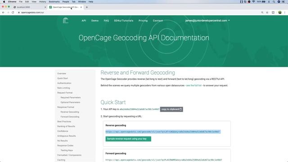288x162 pixels.
Task: Open Required Parameters sidebar item
Action: point(71,97)
